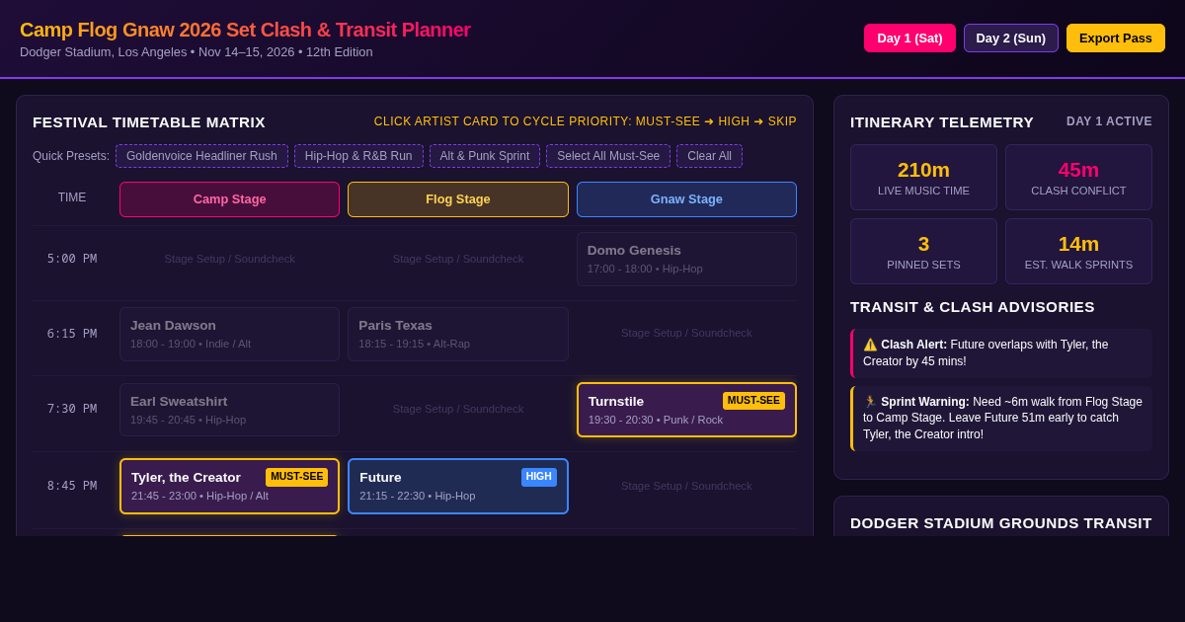Select the Camp Stage column header
This screenshot has width=1185, height=622.
229,199
